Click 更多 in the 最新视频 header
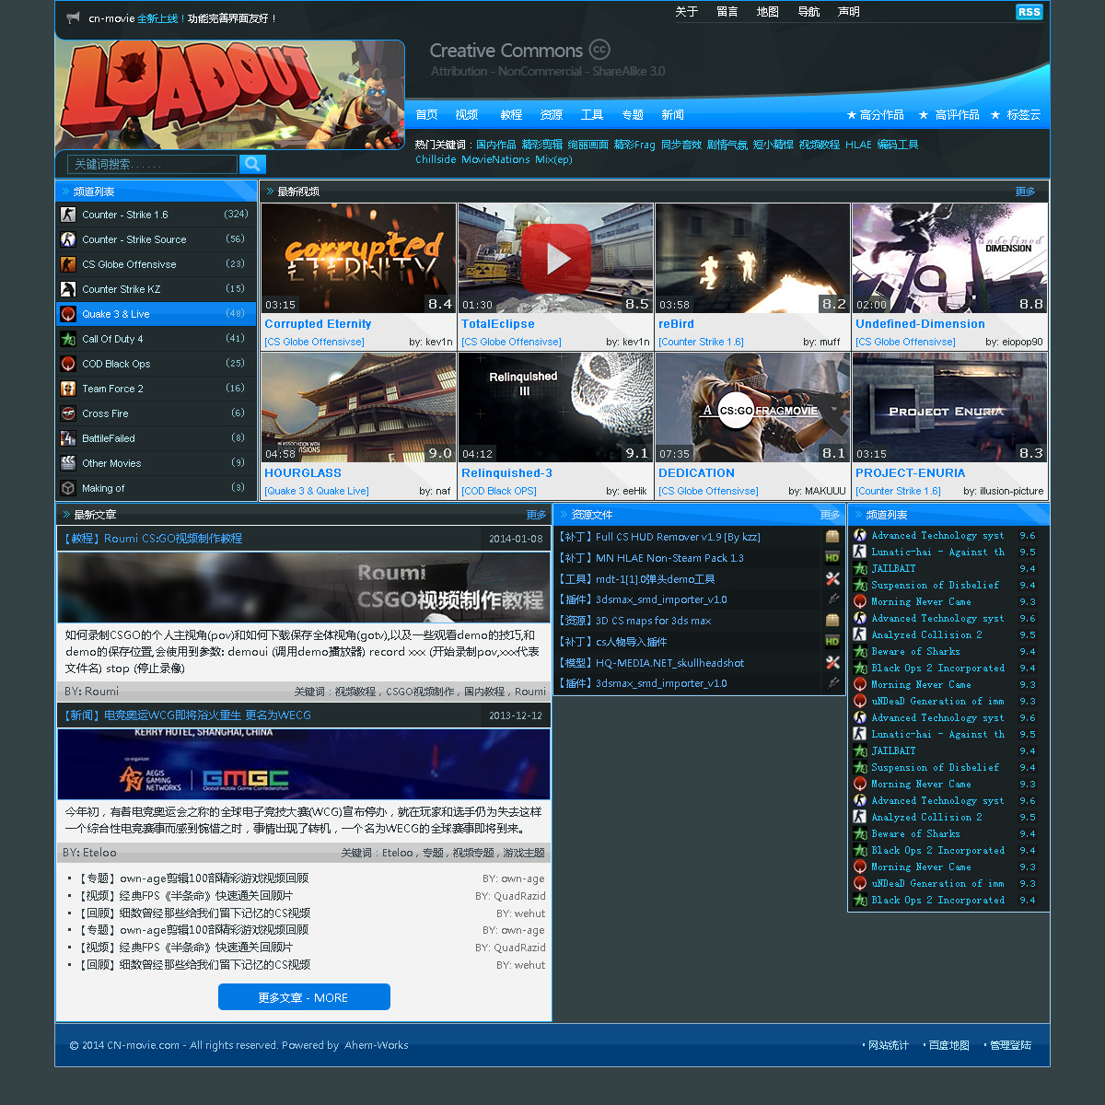The height and width of the screenshot is (1105, 1105). coord(1025,192)
